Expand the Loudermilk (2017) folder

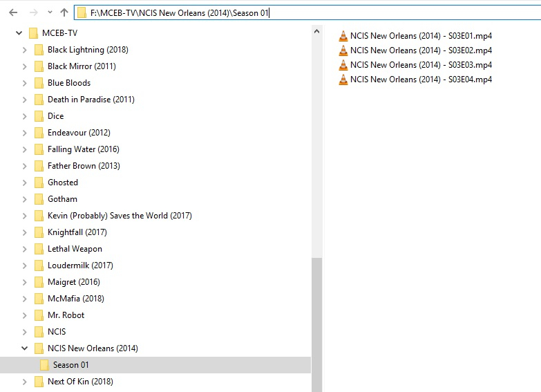tap(24, 265)
